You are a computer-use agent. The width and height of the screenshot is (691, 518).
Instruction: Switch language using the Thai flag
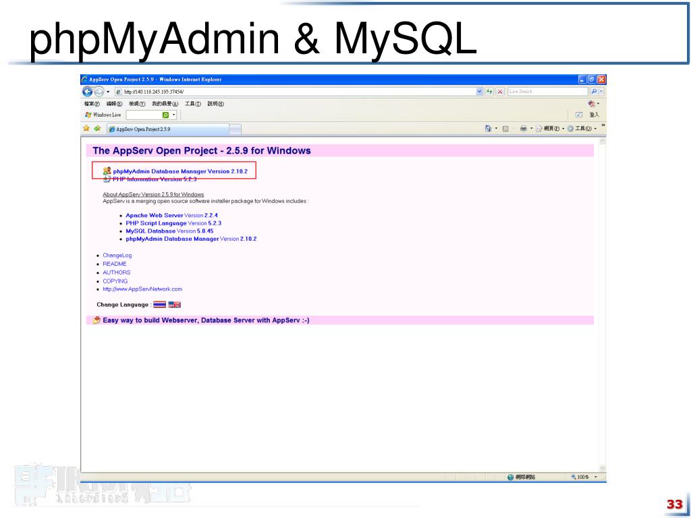159,304
